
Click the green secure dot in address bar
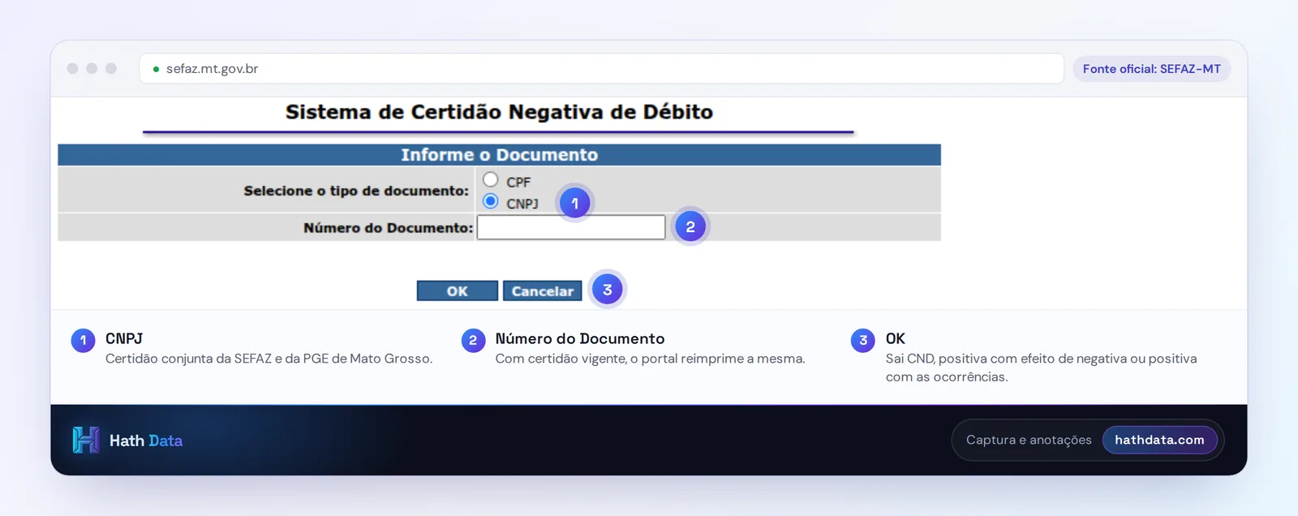point(156,69)
